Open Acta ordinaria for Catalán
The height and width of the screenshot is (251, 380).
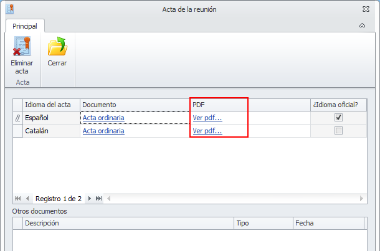coord(103,131)
